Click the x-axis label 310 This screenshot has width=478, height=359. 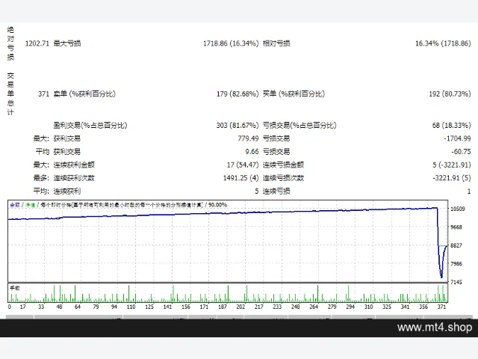368,307
